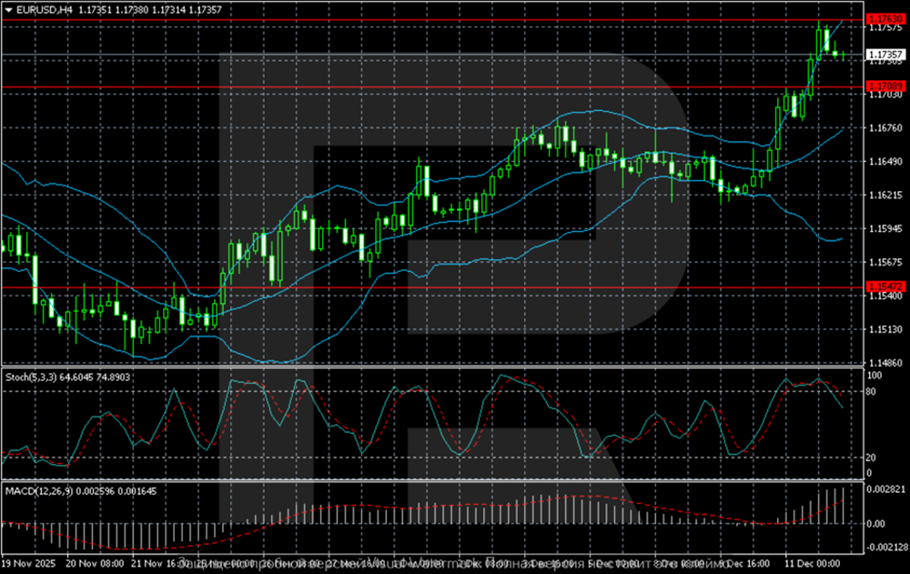This screenshot has width=910, height=574.
Task: Click the Stoch(5,3,3) indicator label
Action: 53,375
